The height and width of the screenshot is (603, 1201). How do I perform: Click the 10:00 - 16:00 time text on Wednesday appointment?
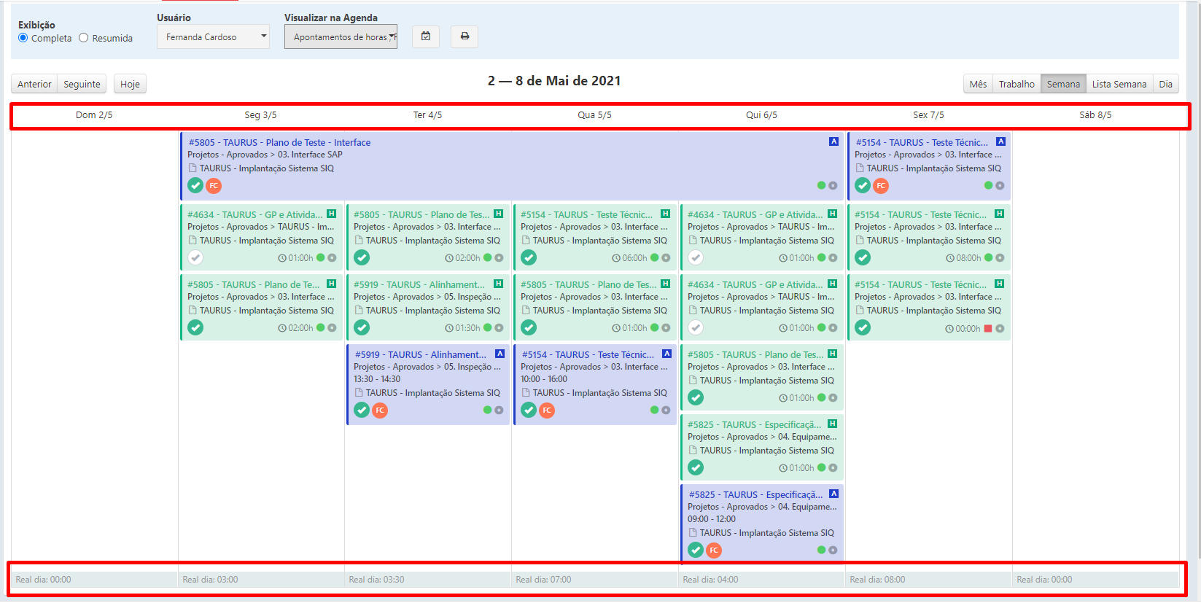[543, 379]
